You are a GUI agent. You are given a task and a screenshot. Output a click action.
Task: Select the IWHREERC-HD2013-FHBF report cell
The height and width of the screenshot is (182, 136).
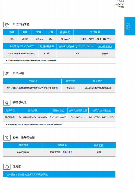(102, 117)
